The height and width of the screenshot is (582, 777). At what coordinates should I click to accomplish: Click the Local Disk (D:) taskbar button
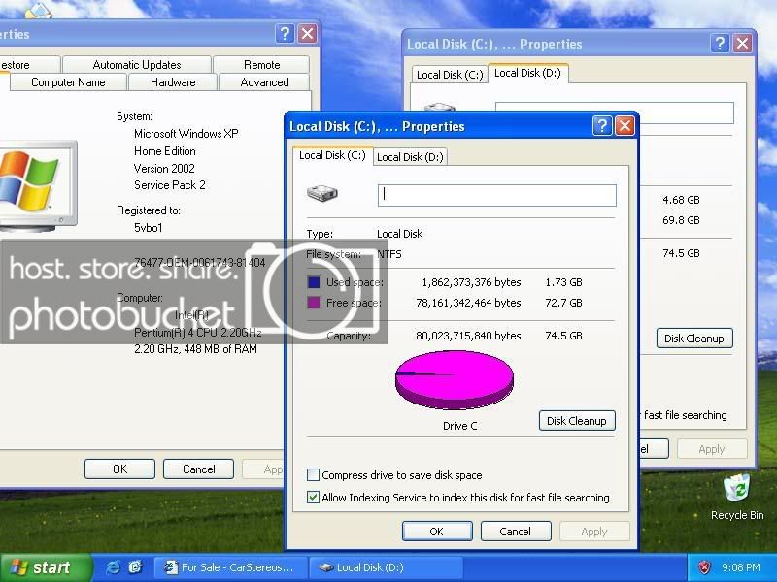pos(387,567)
